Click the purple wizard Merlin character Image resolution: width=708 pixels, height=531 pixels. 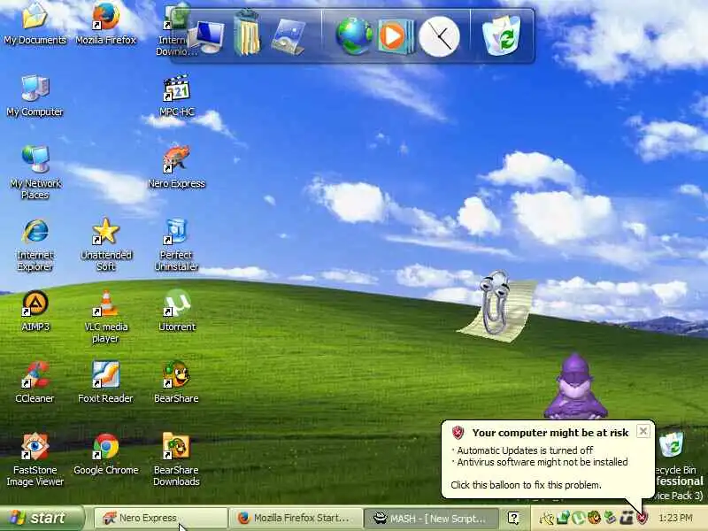[574, 386]
